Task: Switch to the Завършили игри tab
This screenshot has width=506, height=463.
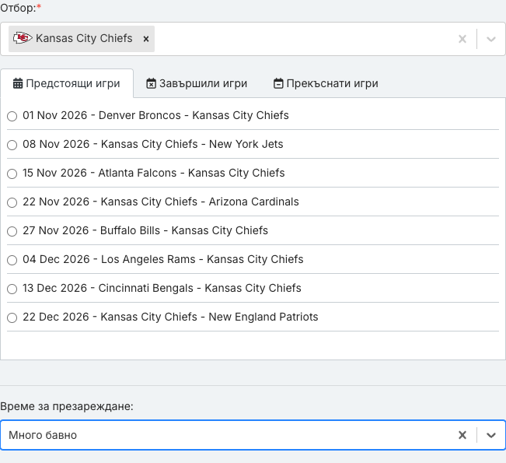Action: click(197, 83)
